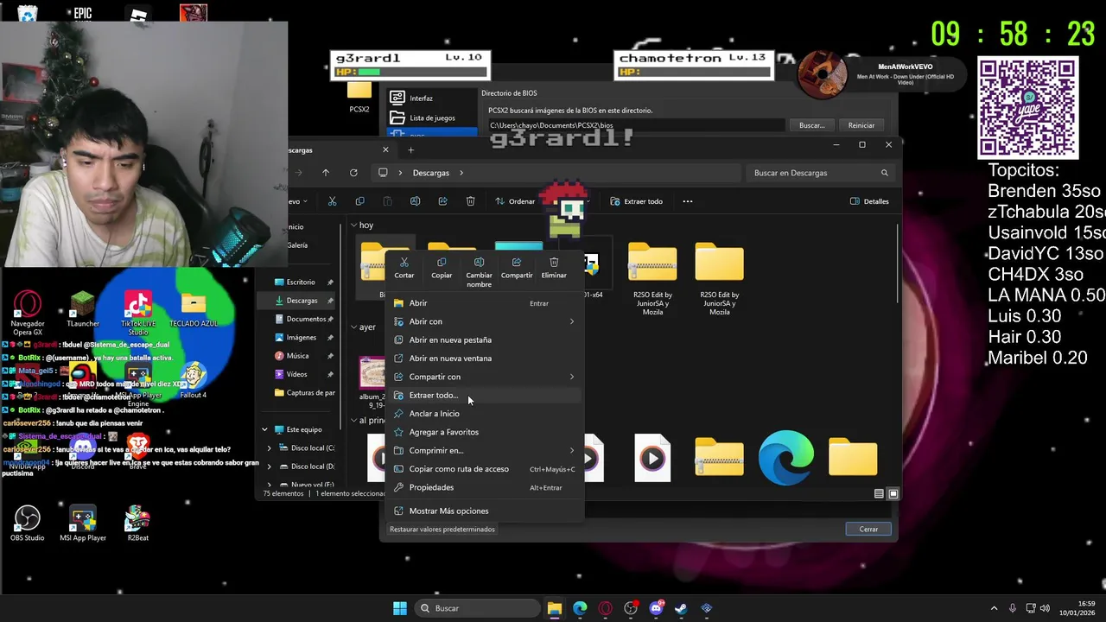The height and width of the screenshot is (622, 1106).
Task: Open Opera GX from the taskbar
Action: pyautogui.click(x=605, y=608)
